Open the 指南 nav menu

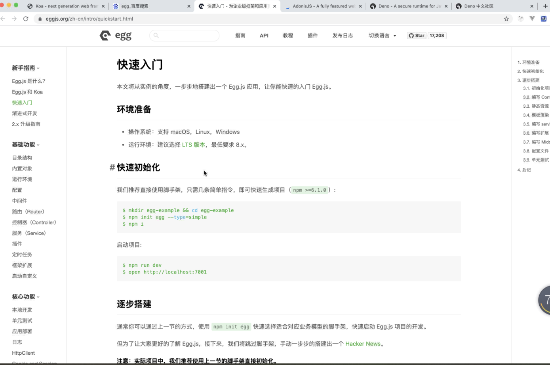click(240, 36)
